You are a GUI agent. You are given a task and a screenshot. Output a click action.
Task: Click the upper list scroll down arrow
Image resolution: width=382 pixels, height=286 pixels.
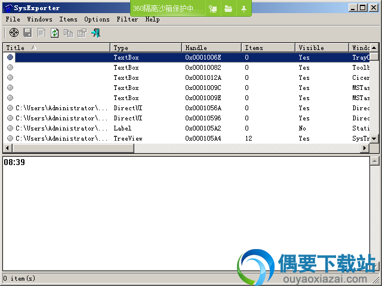[374, 139]
